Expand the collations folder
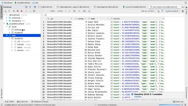Screen dimensions: 188x106 [x=7, y=21]
